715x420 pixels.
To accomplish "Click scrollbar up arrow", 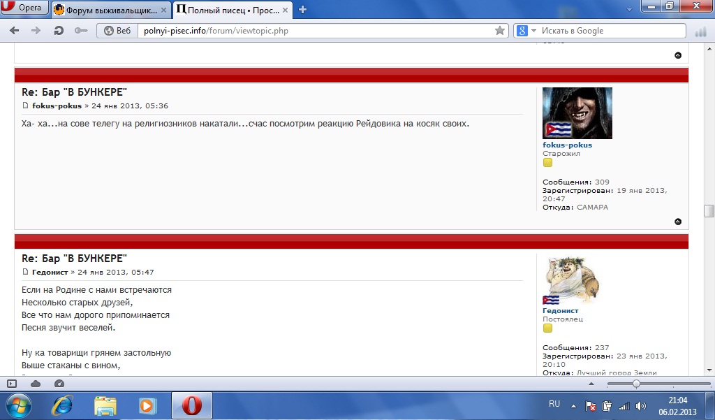I will tap(709, 49).
